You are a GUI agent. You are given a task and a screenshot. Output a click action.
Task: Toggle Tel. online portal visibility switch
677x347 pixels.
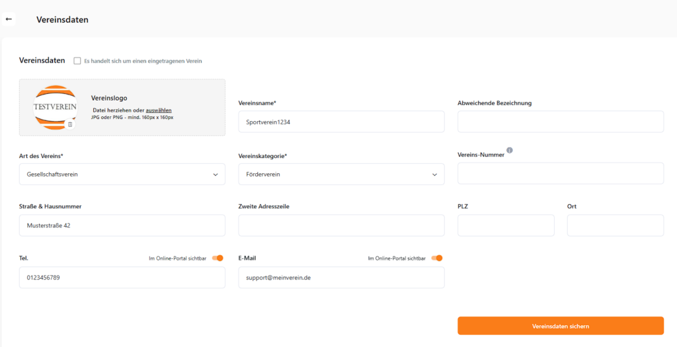coord(218,258)
